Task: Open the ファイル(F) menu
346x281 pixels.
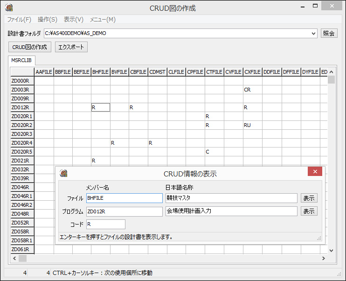Action: [19, 20]
